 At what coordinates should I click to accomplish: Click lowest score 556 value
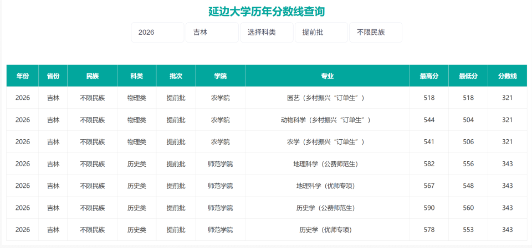468,163
